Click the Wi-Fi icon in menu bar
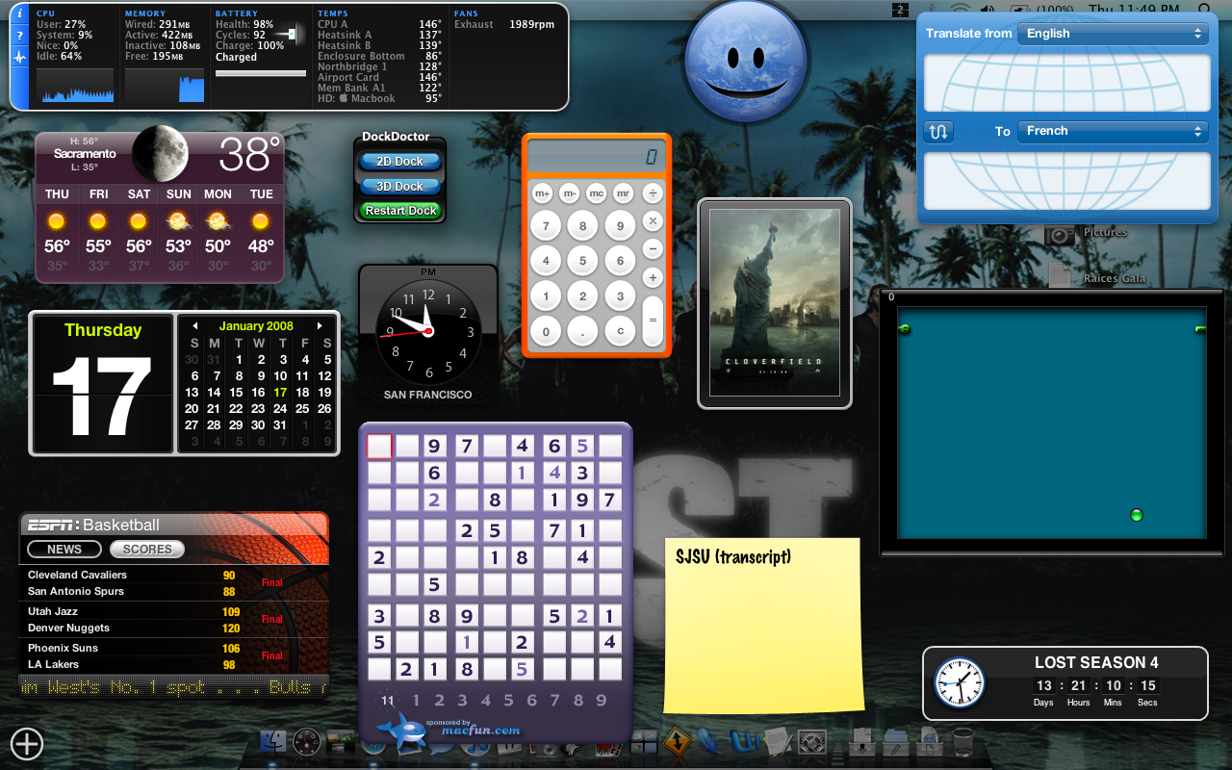 tap(960, 10)
